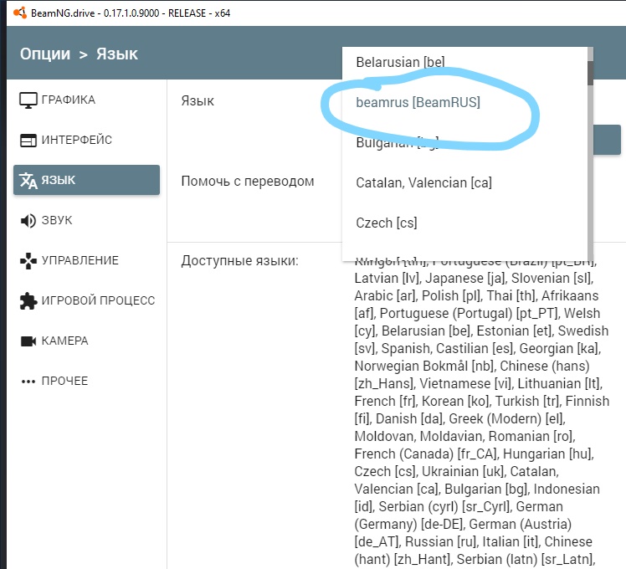Open the УПРАВЛЕНИЕ controls section
The width and height of the screenshot is (626, 569).
click(87, 260)
